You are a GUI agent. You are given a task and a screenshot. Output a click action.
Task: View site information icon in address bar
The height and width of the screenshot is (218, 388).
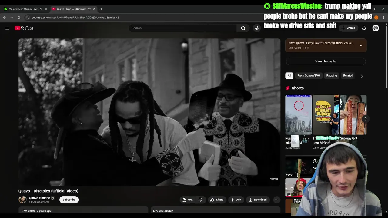tap(28, 18)
